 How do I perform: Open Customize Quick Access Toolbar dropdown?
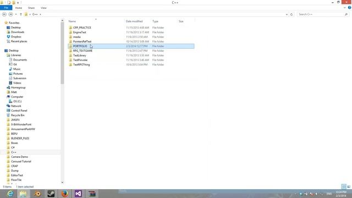click(18, 3)
